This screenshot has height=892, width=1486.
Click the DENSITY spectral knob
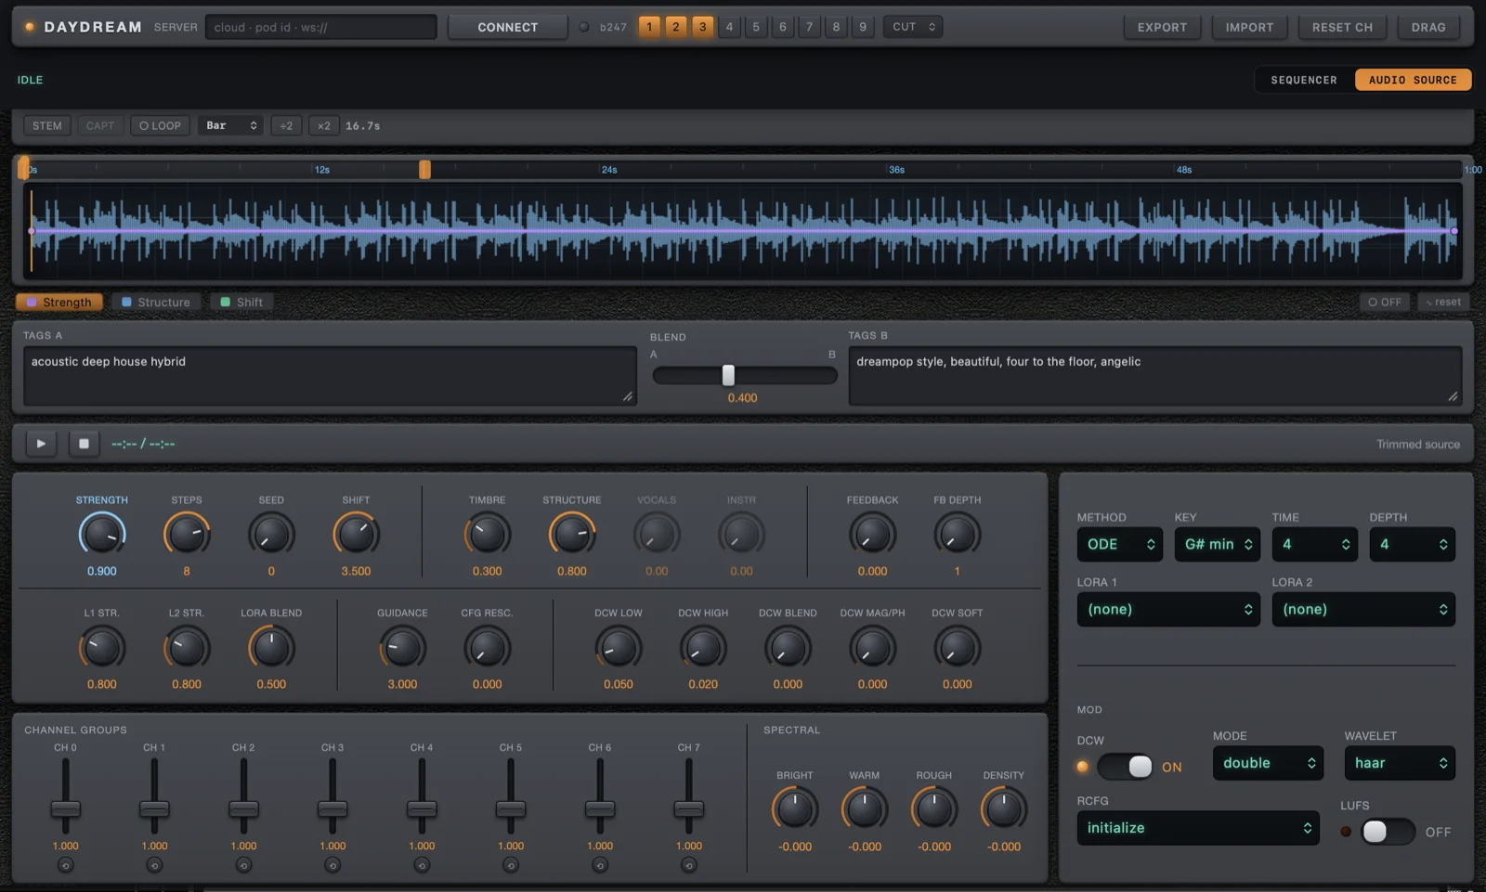(x=1004, y=809)
